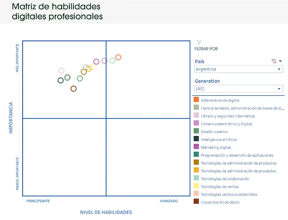
Task: Click the green Diseño creativo circle marker
Action: click(80, 78)
